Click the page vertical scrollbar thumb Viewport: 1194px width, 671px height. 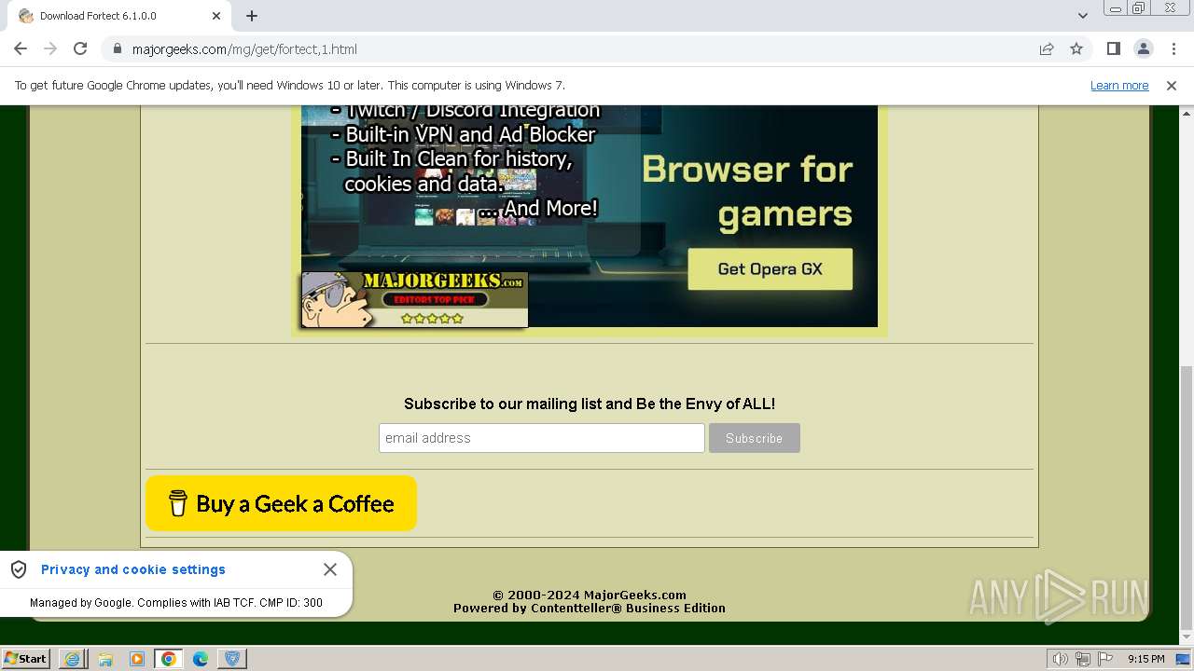(1187, 498)
